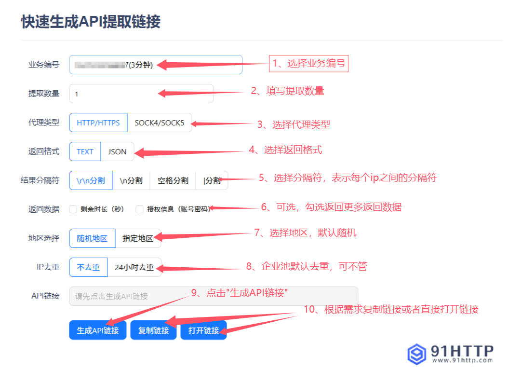Viewport: 508px width, 370px height.
Task: Select the \r\n分割 result separator
Action: pos(90,180)
